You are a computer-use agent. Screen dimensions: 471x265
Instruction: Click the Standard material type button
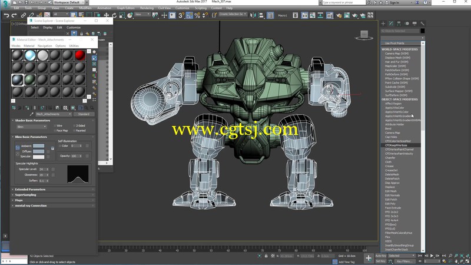(84, 114)
